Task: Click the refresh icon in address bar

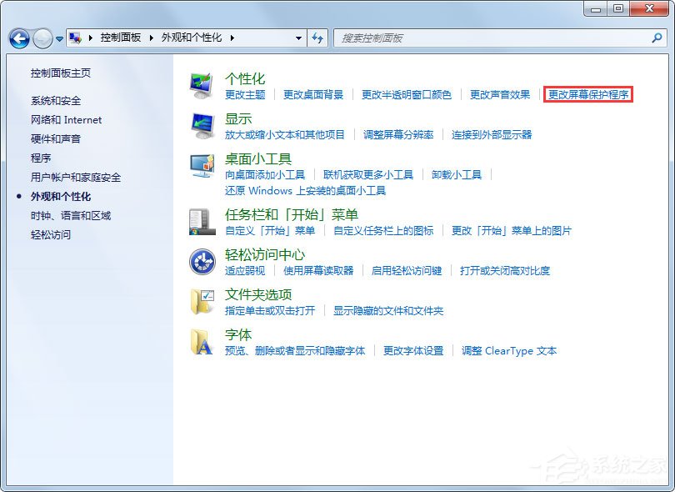Action: click(x=317, y=38)
